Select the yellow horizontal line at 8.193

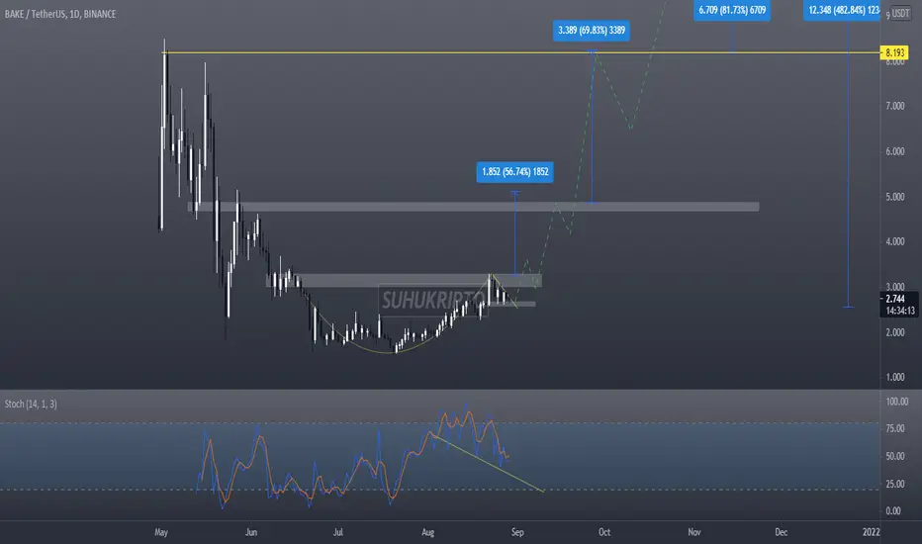point(520,53)
